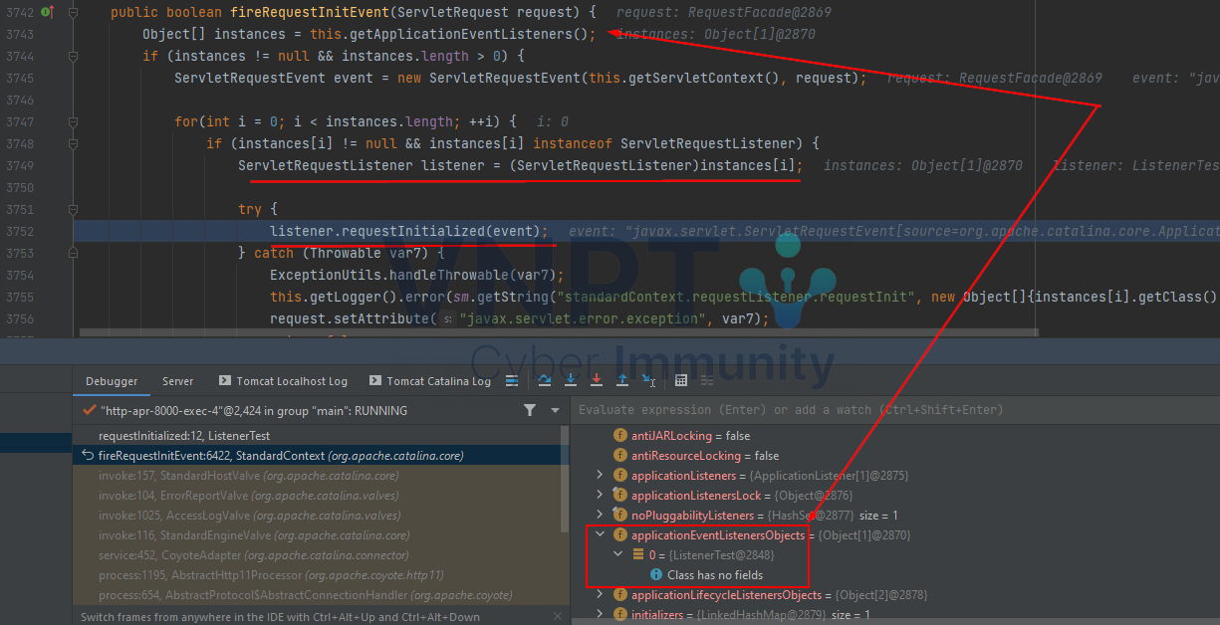Viewport: 1220px width, 625px height.
Task: Open the Evaluate Expression calculator icon
Action: 681,380
